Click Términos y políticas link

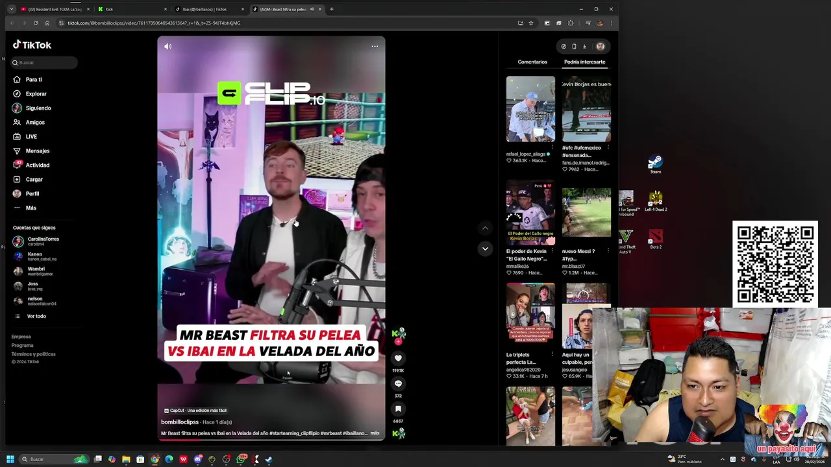point(33,354)
